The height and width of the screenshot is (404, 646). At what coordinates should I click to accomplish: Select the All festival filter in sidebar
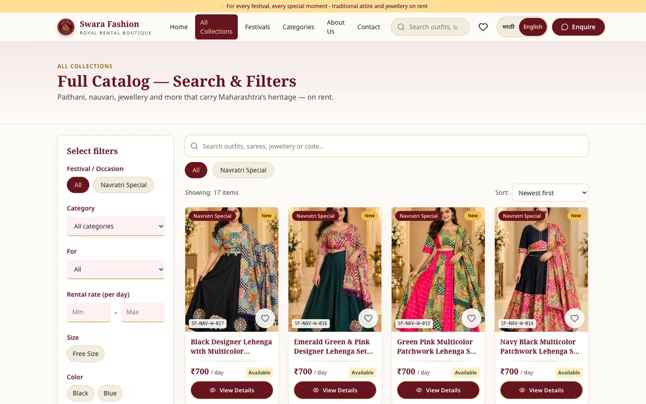click(78, 185)
